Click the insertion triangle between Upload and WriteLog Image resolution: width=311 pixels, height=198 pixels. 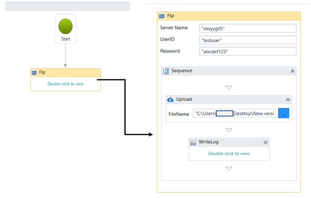click(229, 130)
